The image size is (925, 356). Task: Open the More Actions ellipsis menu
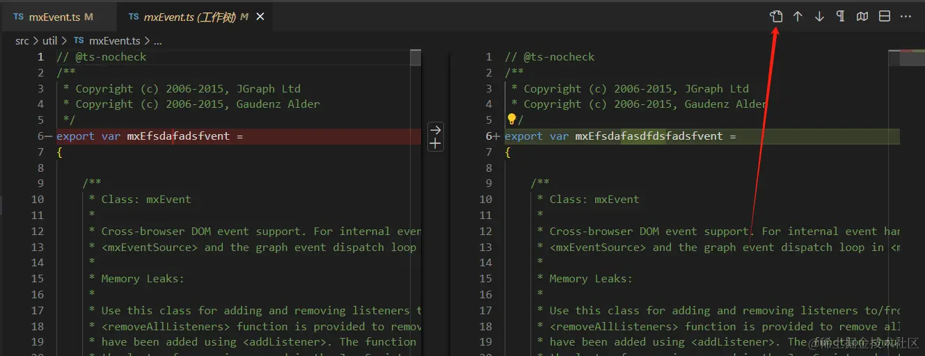[906, 16]
